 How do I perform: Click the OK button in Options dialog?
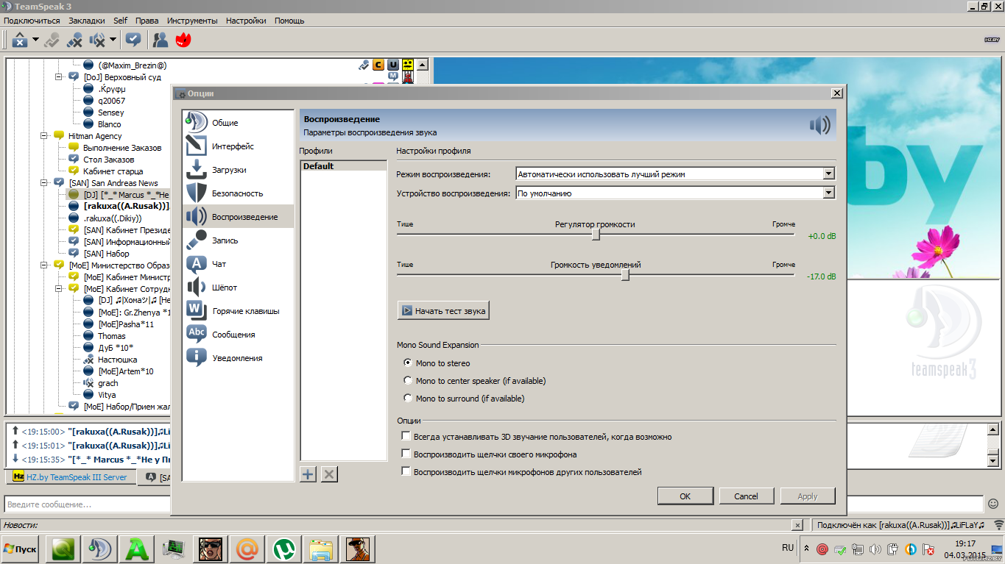[685, 496]
